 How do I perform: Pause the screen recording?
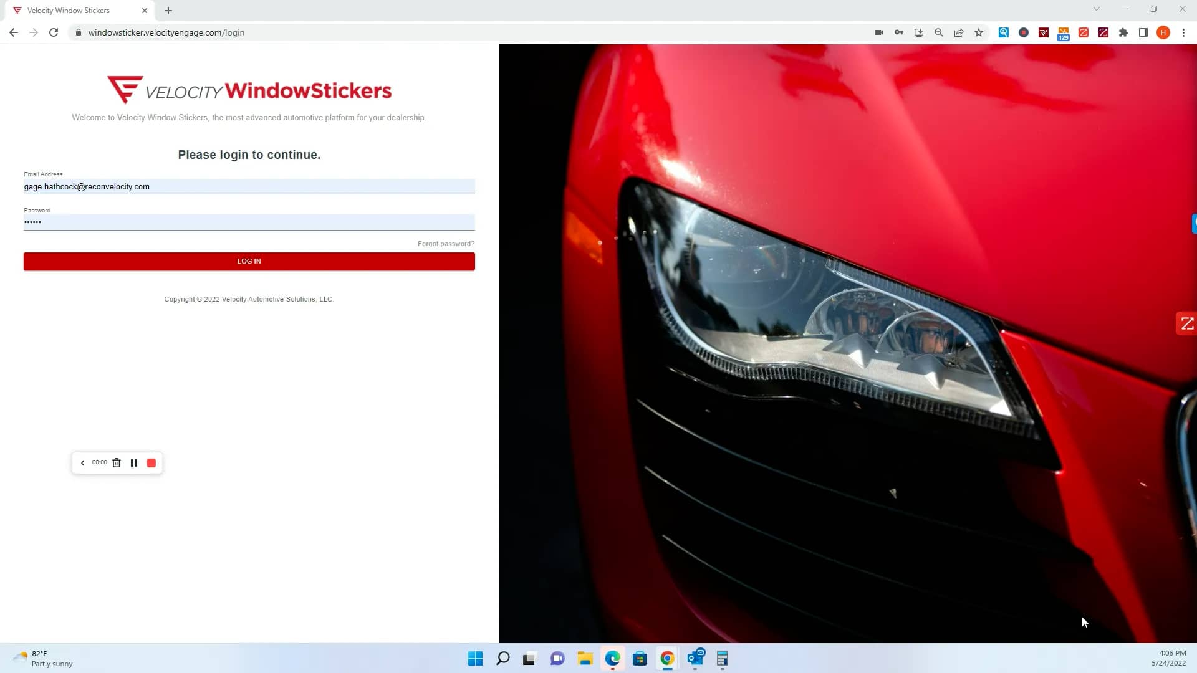tap(133, 463)
